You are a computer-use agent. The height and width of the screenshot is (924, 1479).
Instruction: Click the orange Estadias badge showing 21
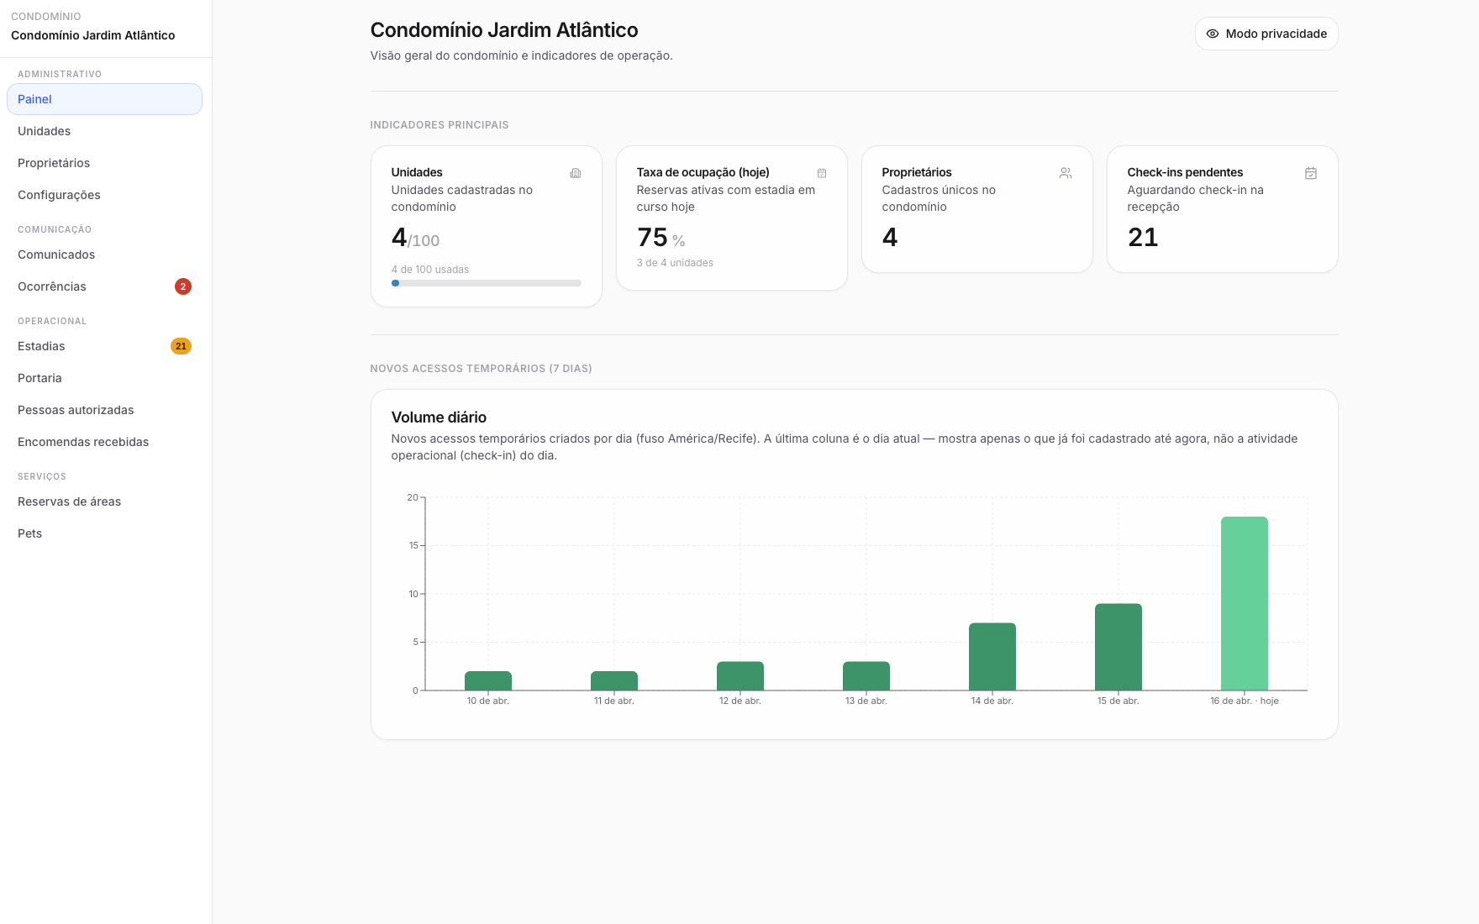[181, 346]
